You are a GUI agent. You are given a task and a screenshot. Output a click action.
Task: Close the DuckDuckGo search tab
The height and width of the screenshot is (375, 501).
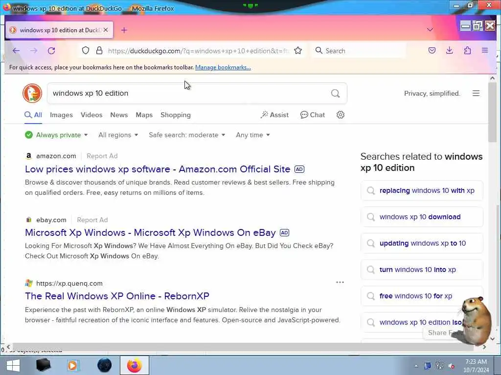106,30
